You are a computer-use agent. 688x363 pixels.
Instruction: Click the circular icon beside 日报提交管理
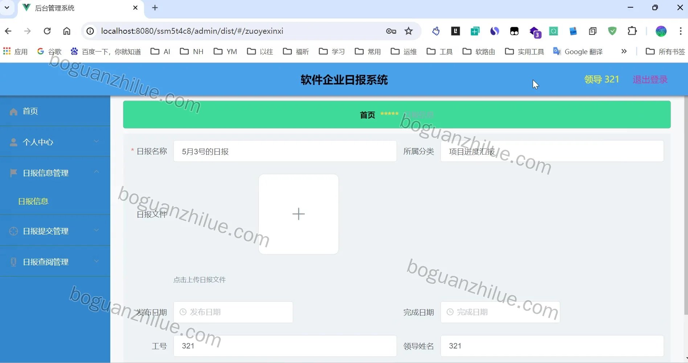(13, 231)
